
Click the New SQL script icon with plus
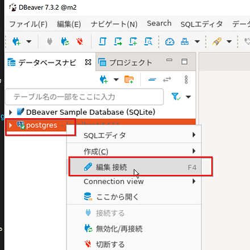(133, 41)
